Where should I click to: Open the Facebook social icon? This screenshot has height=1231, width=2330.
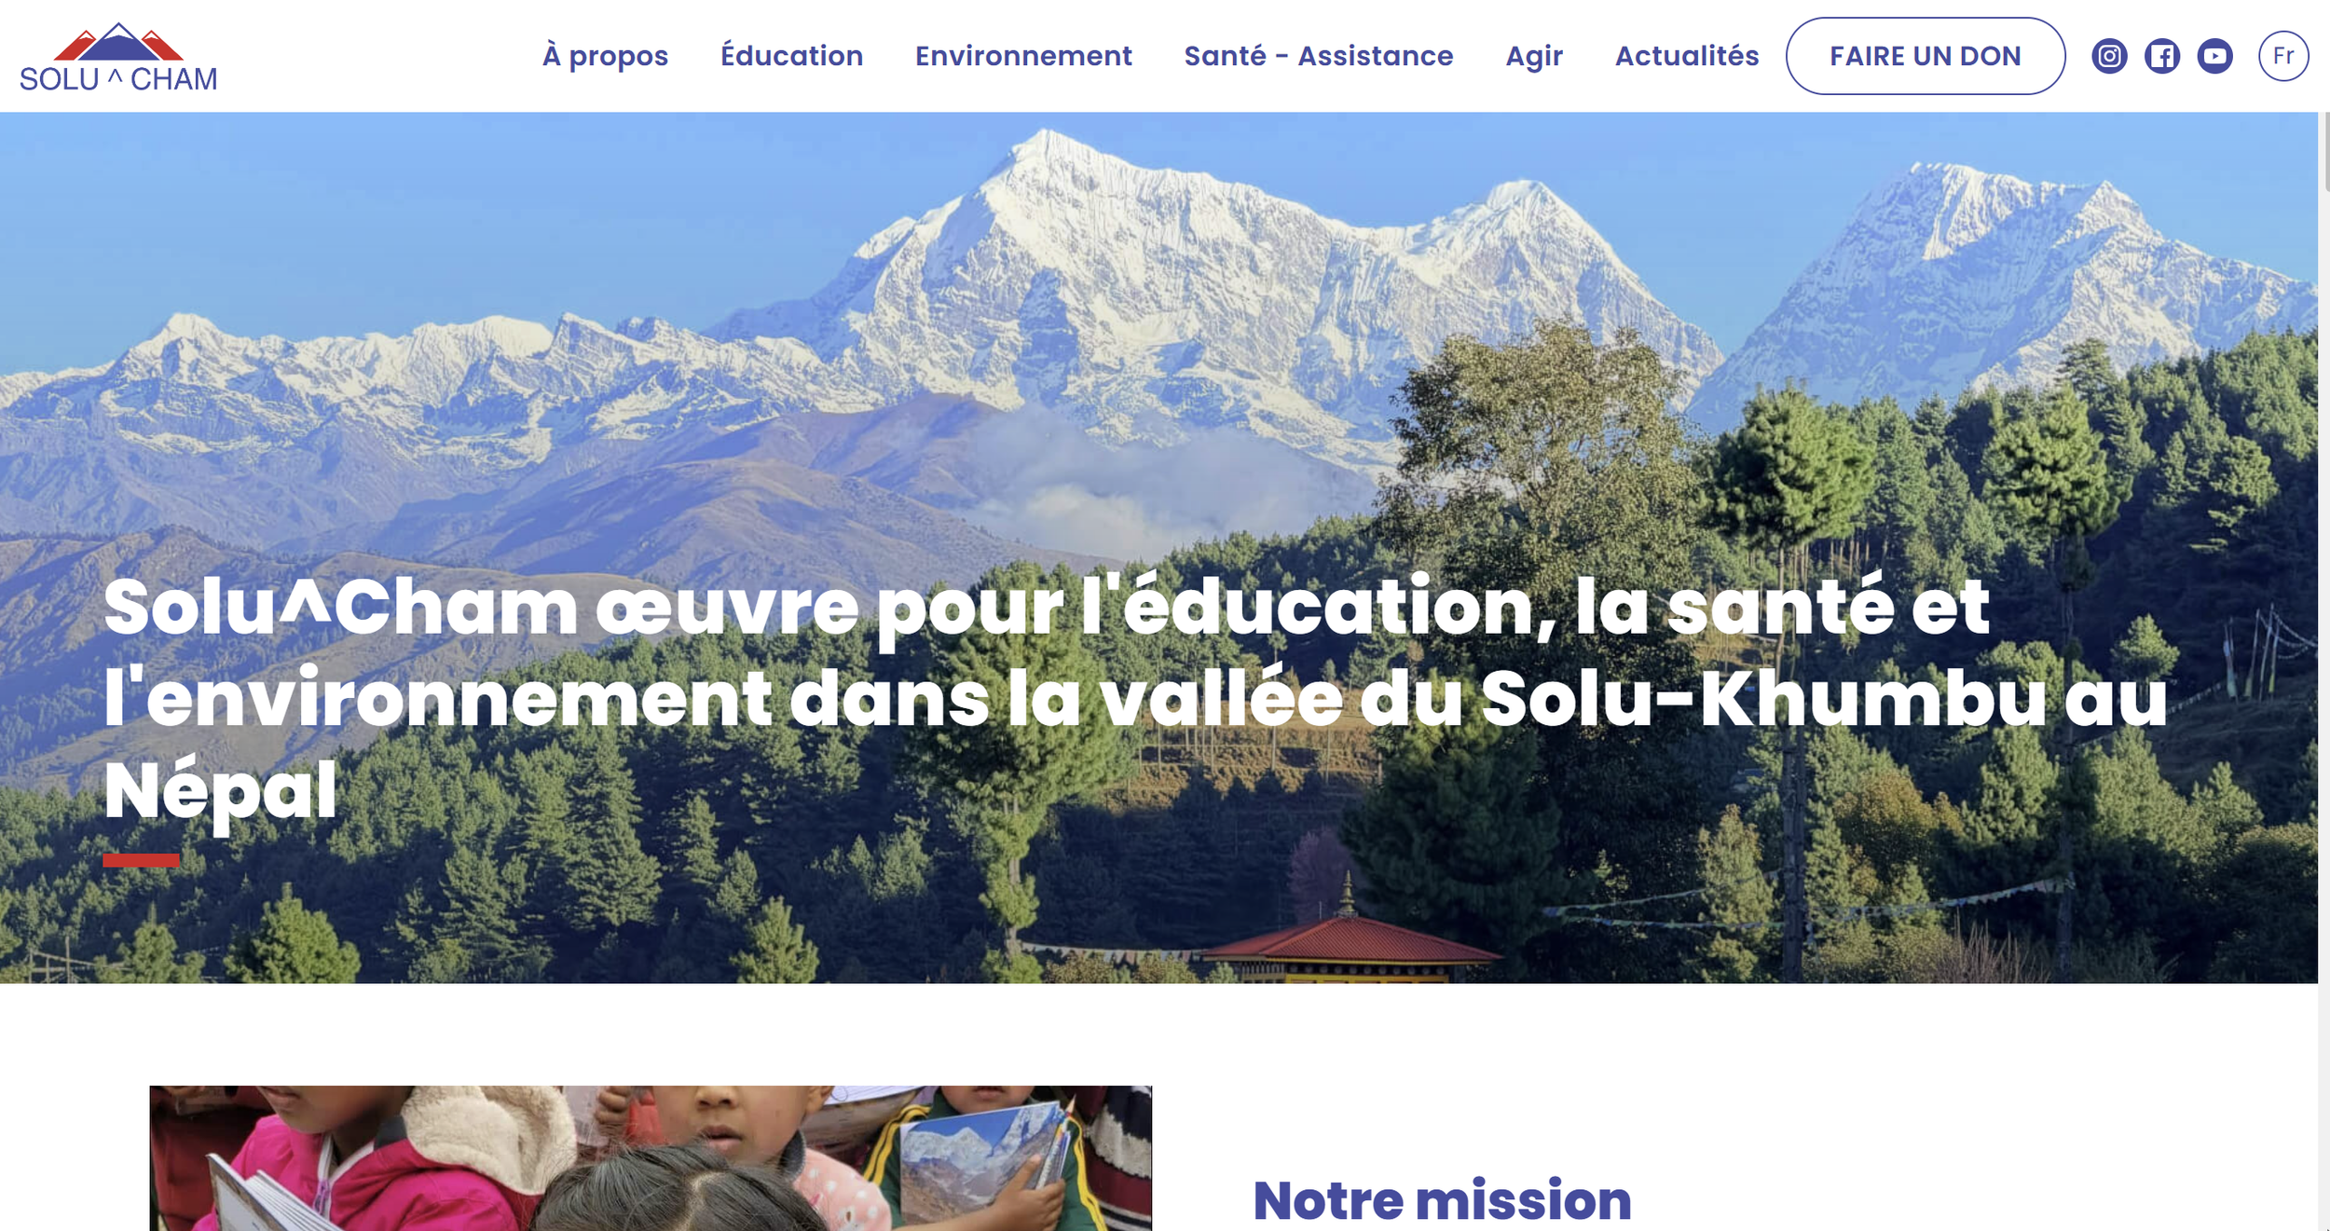2162,56
